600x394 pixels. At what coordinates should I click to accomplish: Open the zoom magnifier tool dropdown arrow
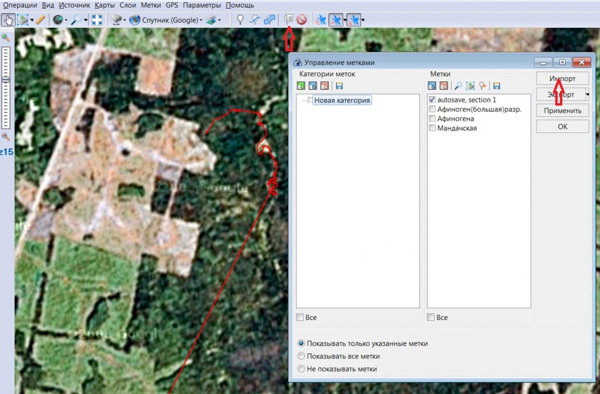85,20
